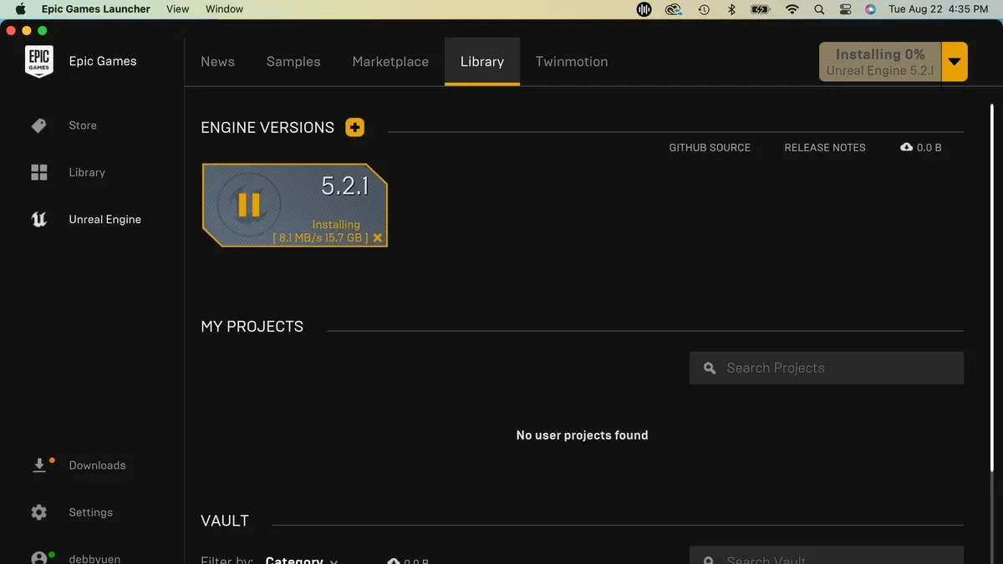Open the News tab
Screen dimensions: 1003x564
[x=217, y=62]
